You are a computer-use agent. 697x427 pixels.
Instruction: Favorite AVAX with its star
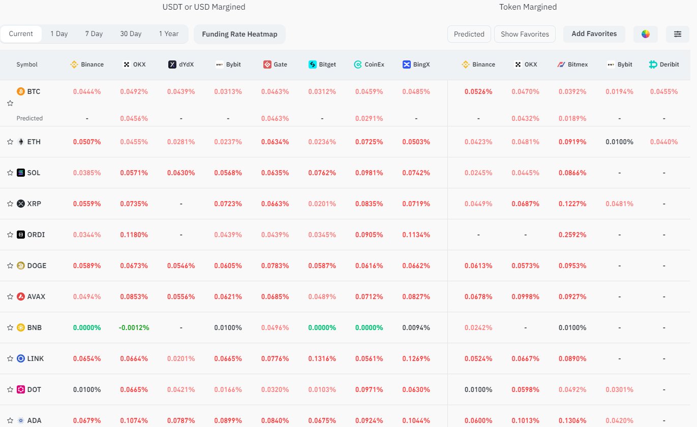[x=10, y=297]
